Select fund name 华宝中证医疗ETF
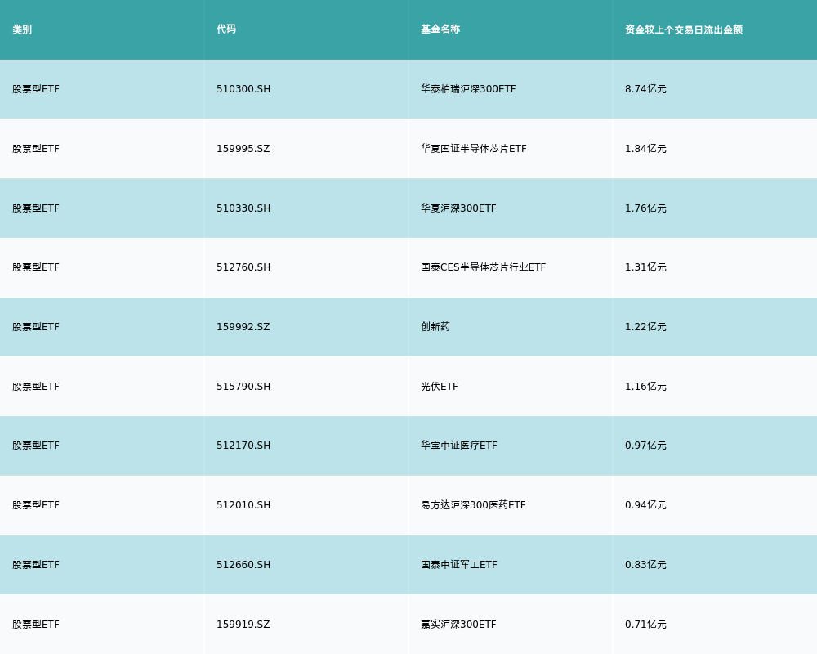 pyautogui.click(x=459, y=446)
